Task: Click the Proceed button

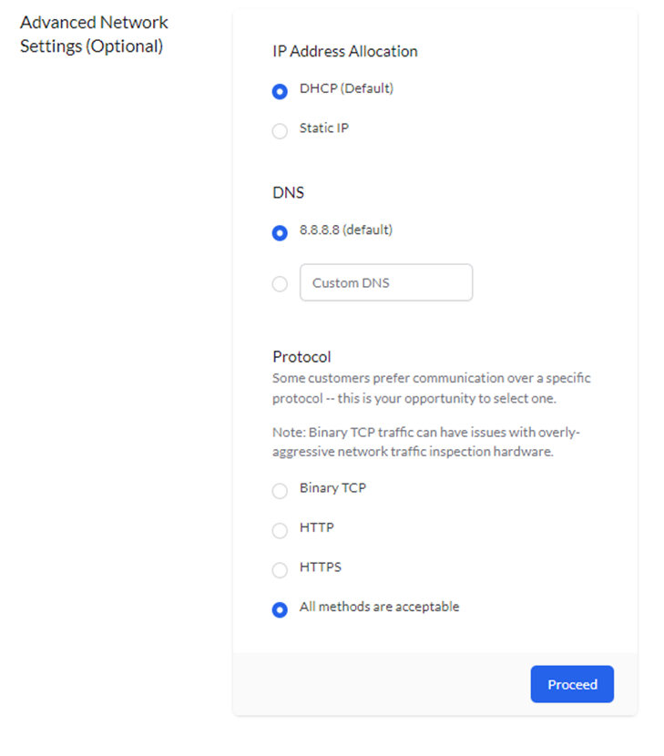Action: (572, 684)
